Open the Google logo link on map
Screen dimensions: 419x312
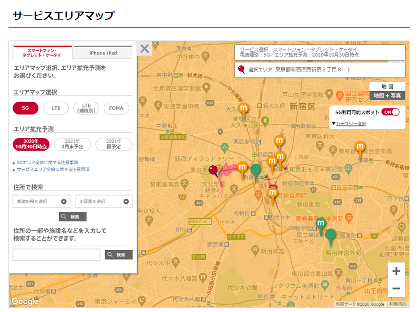coord(25,302)
